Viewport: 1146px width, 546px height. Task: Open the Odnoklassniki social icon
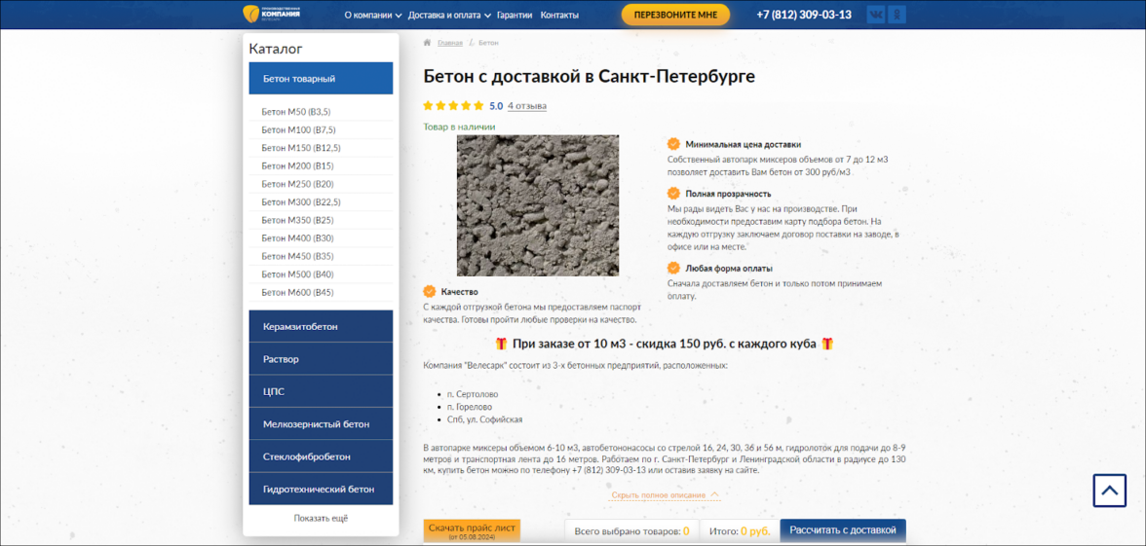point(898,15)
